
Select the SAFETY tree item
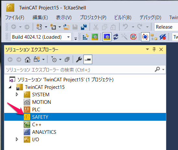tap(40, 117)
